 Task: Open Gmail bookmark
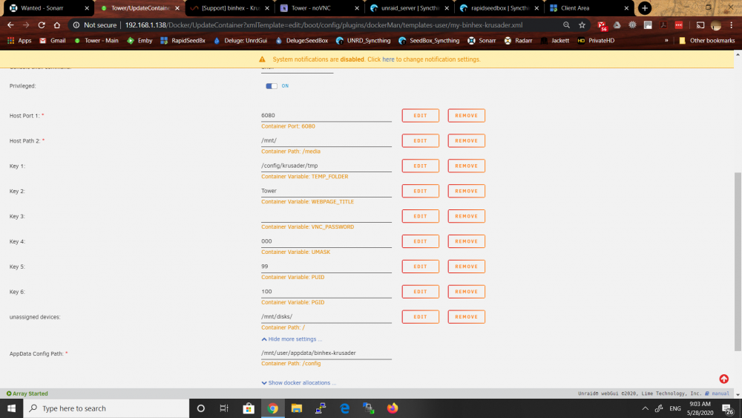[x=53, y=41]
